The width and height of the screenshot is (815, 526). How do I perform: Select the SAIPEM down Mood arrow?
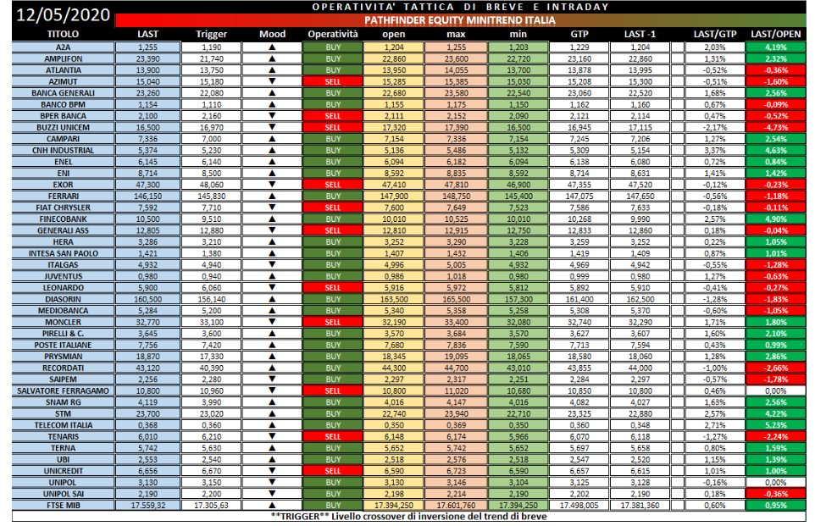point(272,379)
